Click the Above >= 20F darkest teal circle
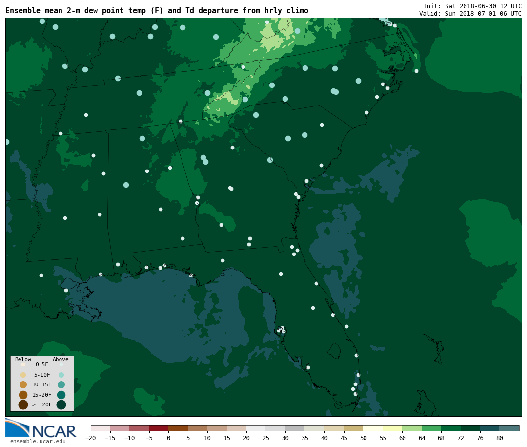The width and height of the screenshot is (527, 447). click(x=61, y=404)
